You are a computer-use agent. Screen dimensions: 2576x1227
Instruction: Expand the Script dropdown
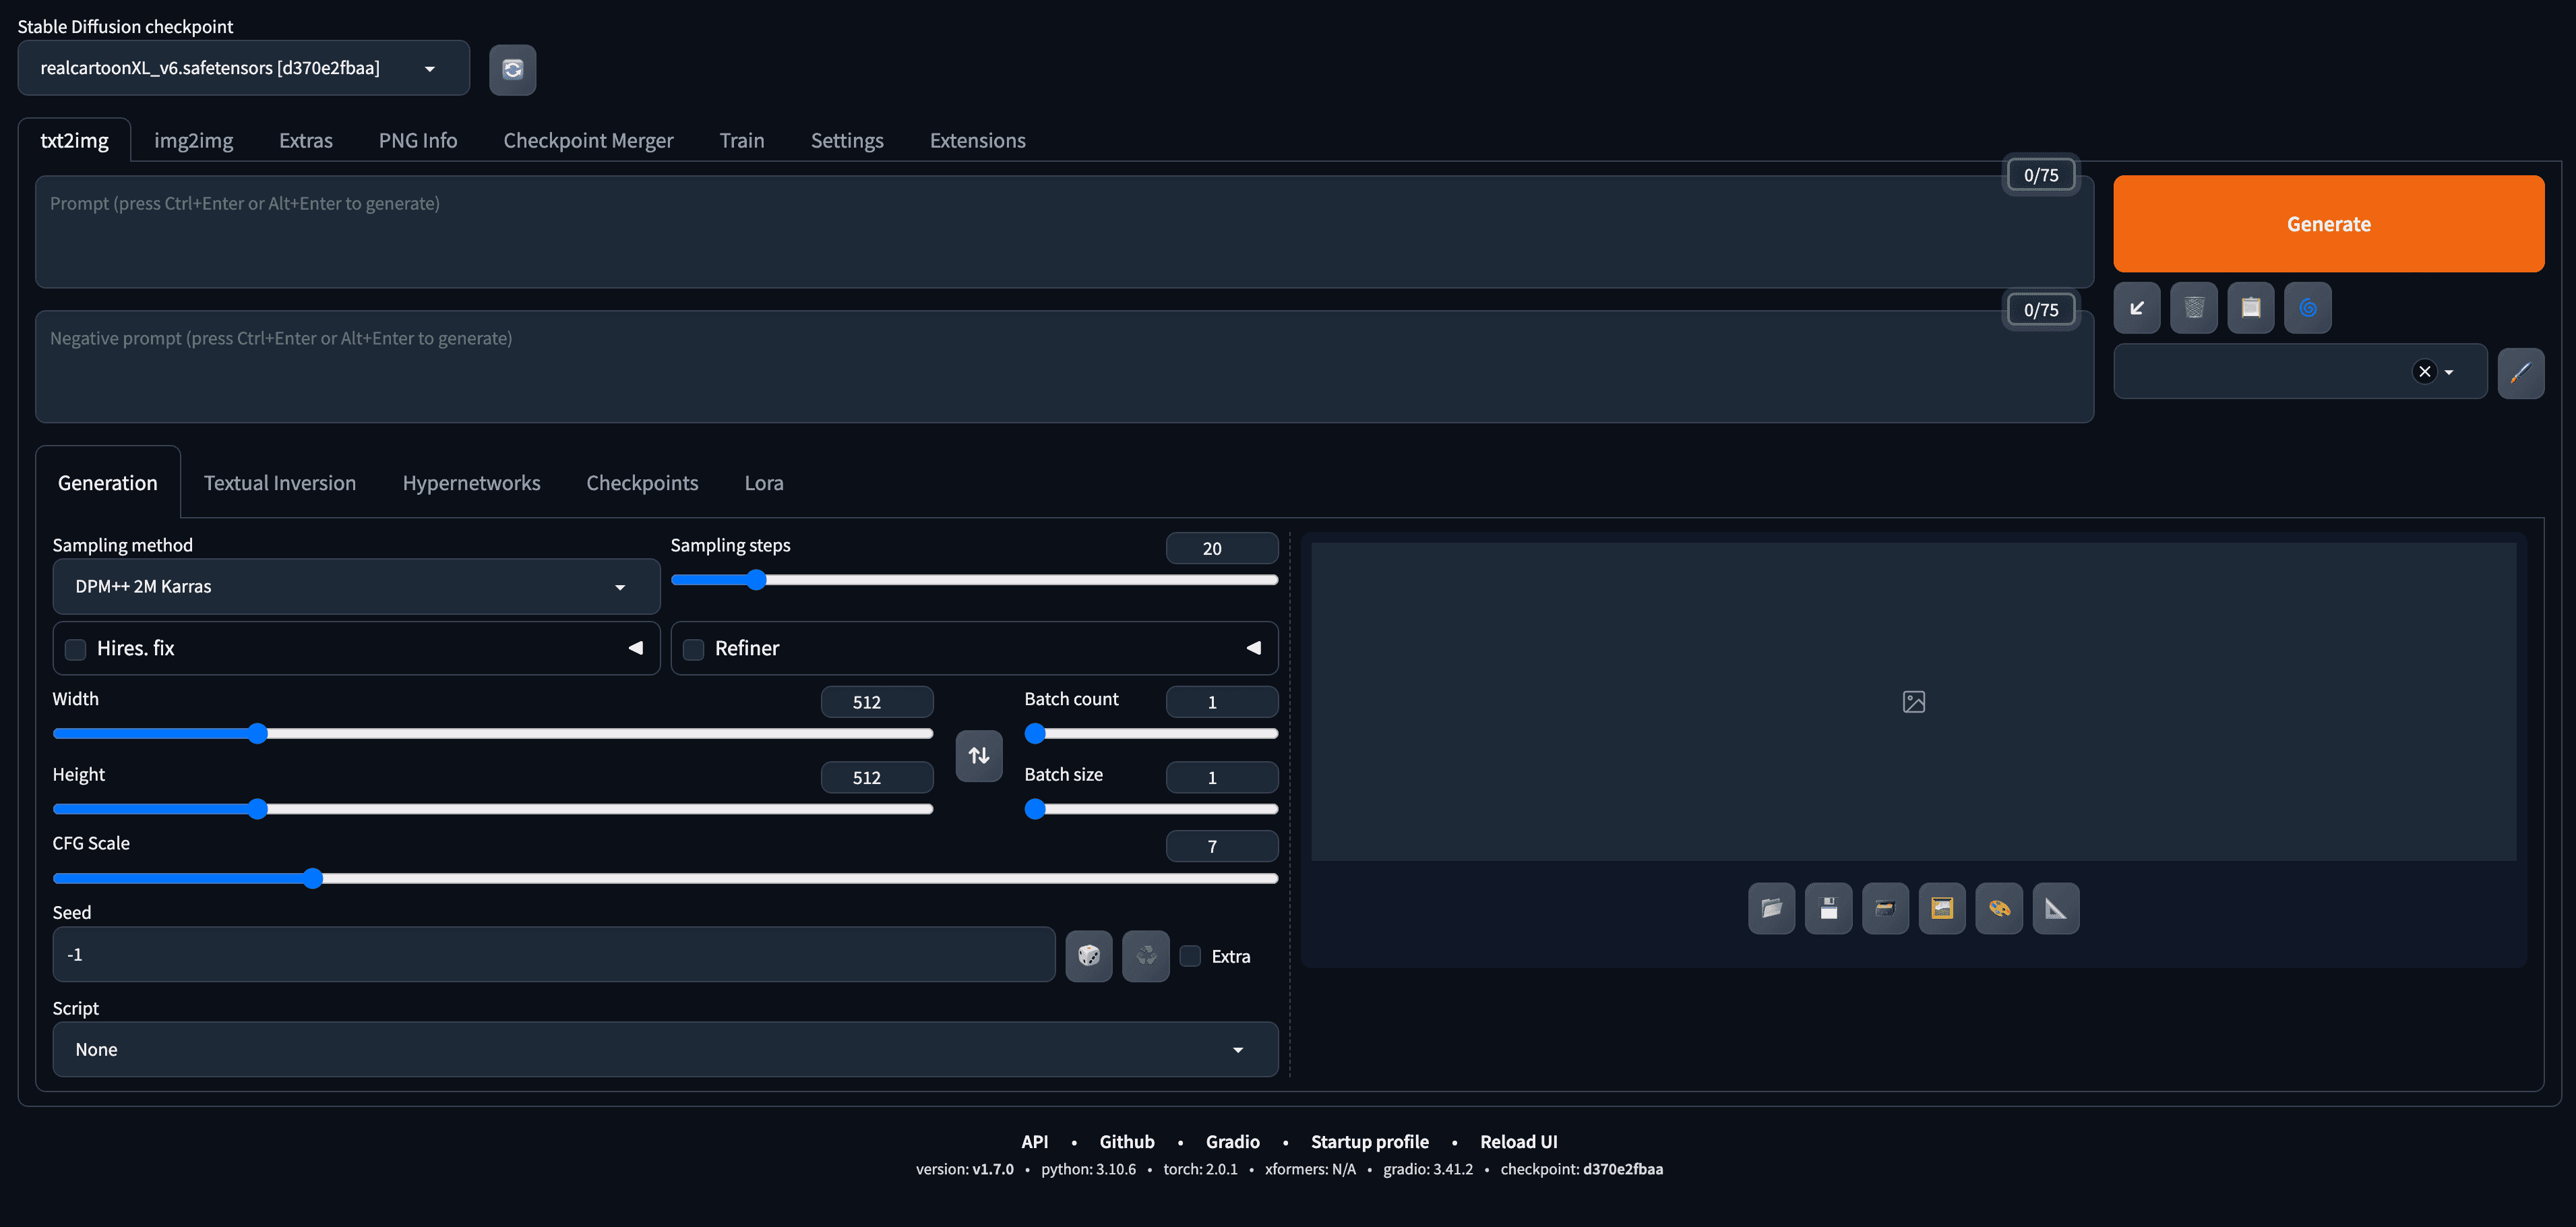(x=664, y=1049)
